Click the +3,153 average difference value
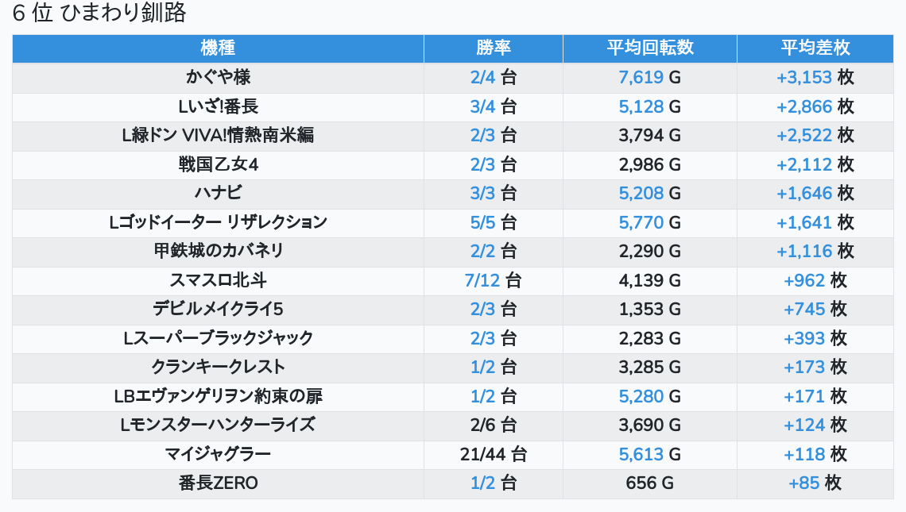This screenshot has width=906, height=512. coord(804,77)
